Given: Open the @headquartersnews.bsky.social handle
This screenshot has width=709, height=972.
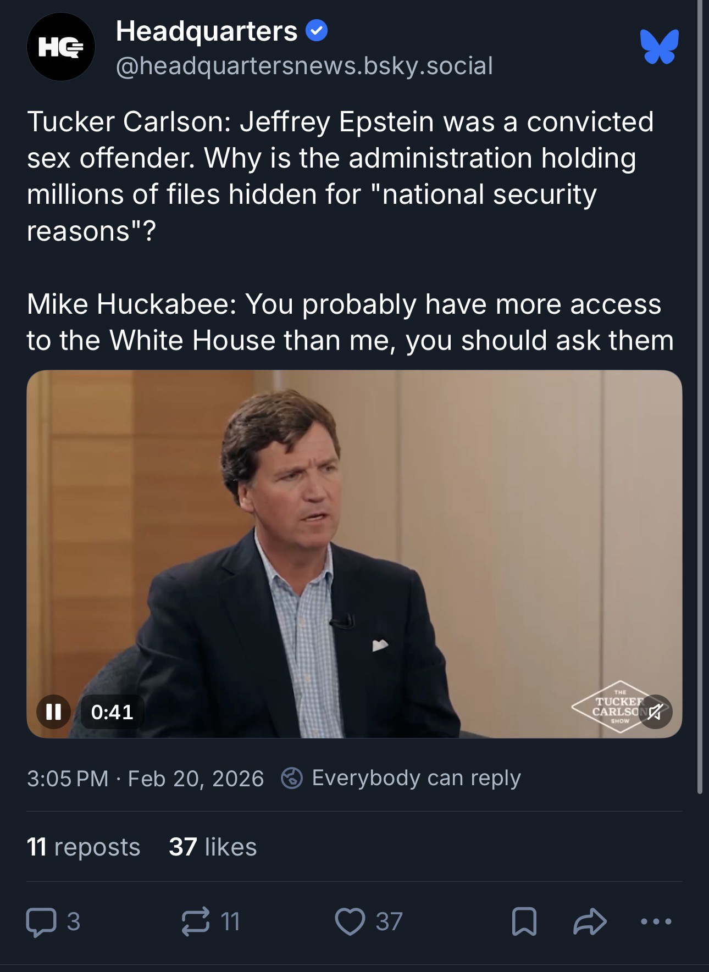Looking at the screenshot, I should click(x=304, y=66).
